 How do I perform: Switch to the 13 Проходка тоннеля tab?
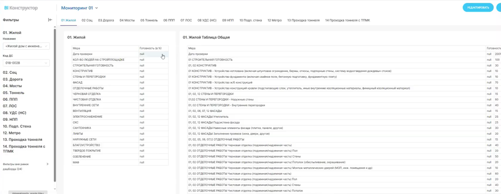coord(303,20)
